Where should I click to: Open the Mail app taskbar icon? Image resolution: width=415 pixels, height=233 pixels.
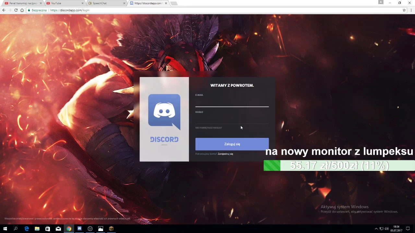pos(58,229)
